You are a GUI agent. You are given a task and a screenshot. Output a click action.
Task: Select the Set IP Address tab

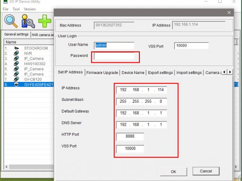pos(70,72)
